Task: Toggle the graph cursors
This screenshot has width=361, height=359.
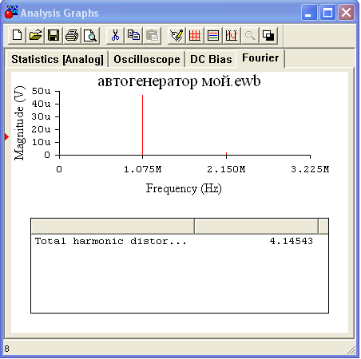Action: pos(232,35)
